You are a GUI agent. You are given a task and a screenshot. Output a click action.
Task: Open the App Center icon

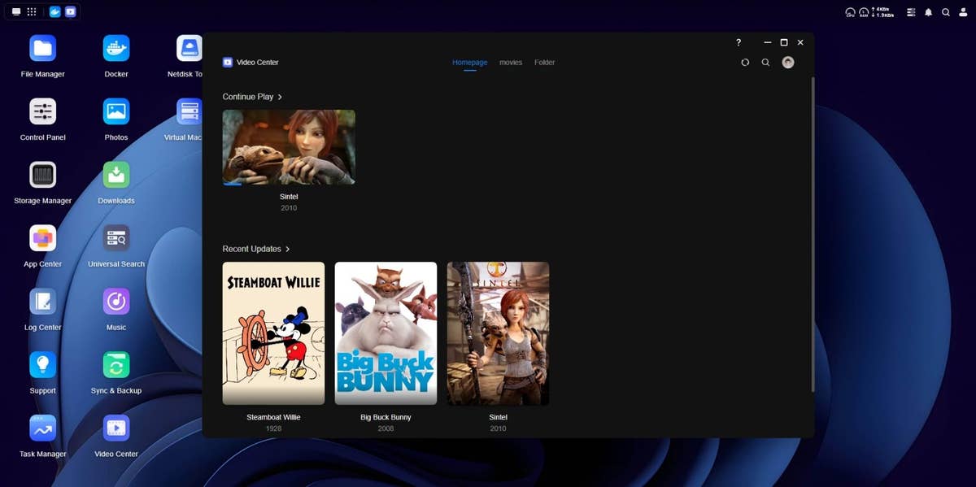click(x=42, y=238)
